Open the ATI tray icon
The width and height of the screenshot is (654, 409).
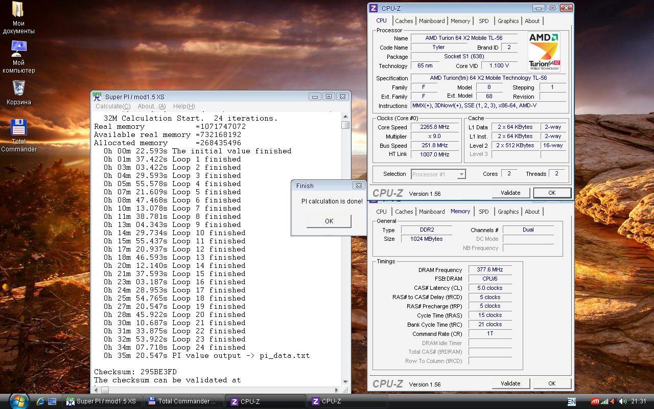pos(595,401)
